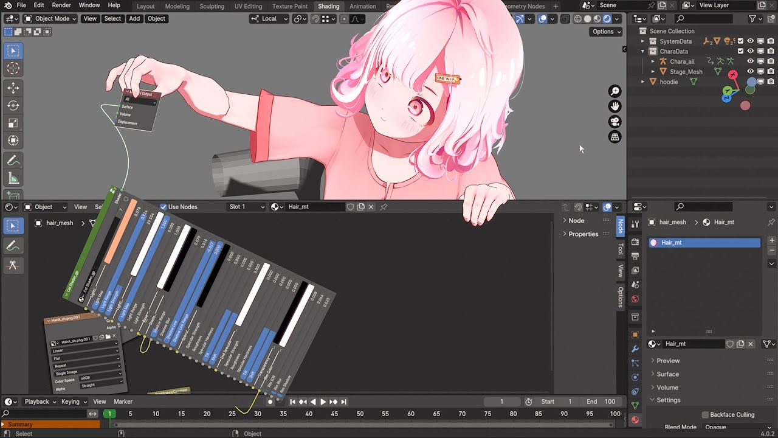Open the Local transform orientation dropdown
Screen dimensions: 778x438
(x=269, y=18)
